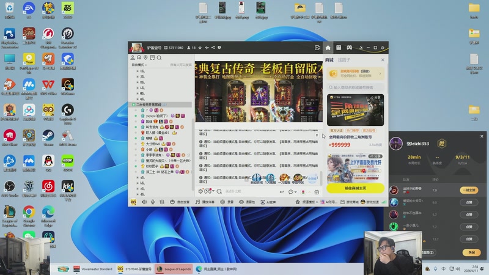Viewport: 489px width, 275px height.
Task: Click the flower gift icon in chat toolbar
Action: (303, 192)
